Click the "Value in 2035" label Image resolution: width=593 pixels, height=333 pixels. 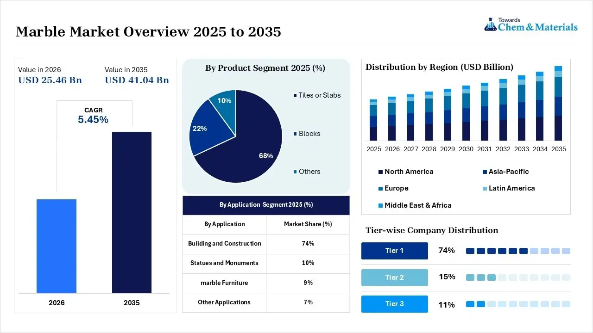tap(126, 70)
